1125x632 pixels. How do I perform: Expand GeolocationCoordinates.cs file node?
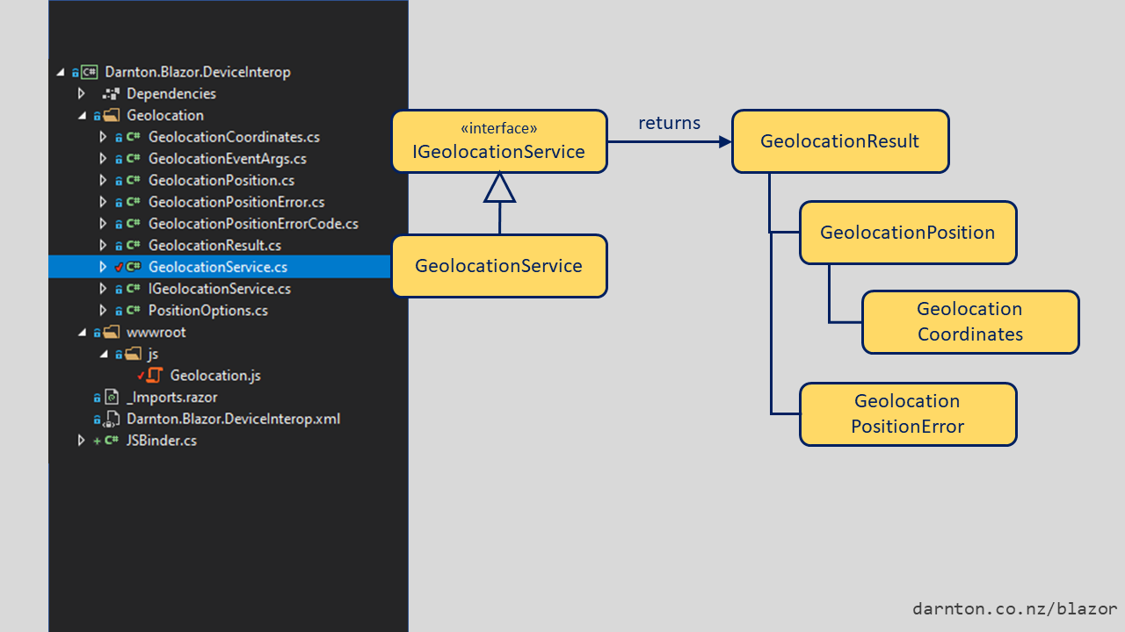pyautogui.click(x=103, y=137)
